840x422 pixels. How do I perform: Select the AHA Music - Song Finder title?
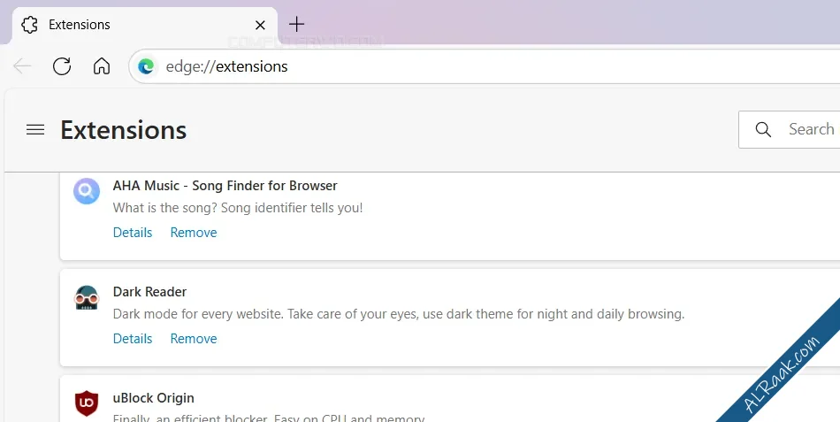click(x=225, y=186)
